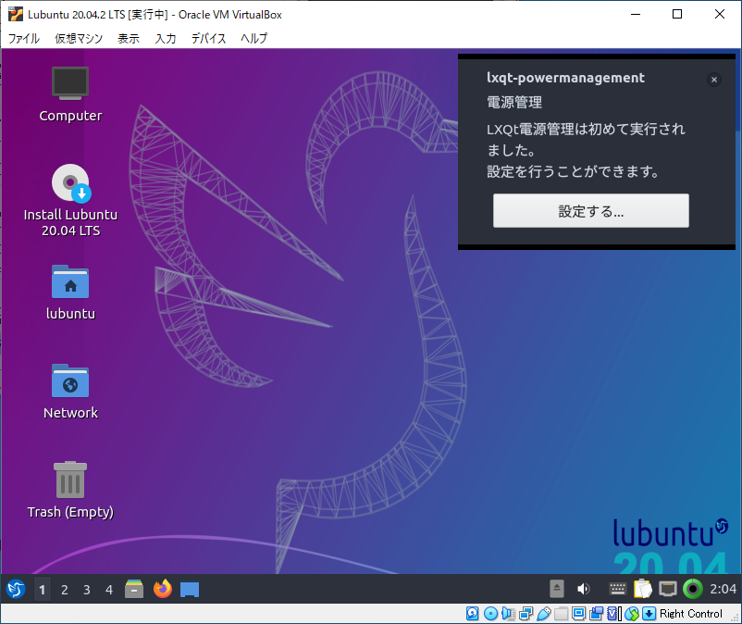The image size is (742, 624).
Task: Open the ヘルプ menu
Action: pyautogui.click(x=254, y=38)
